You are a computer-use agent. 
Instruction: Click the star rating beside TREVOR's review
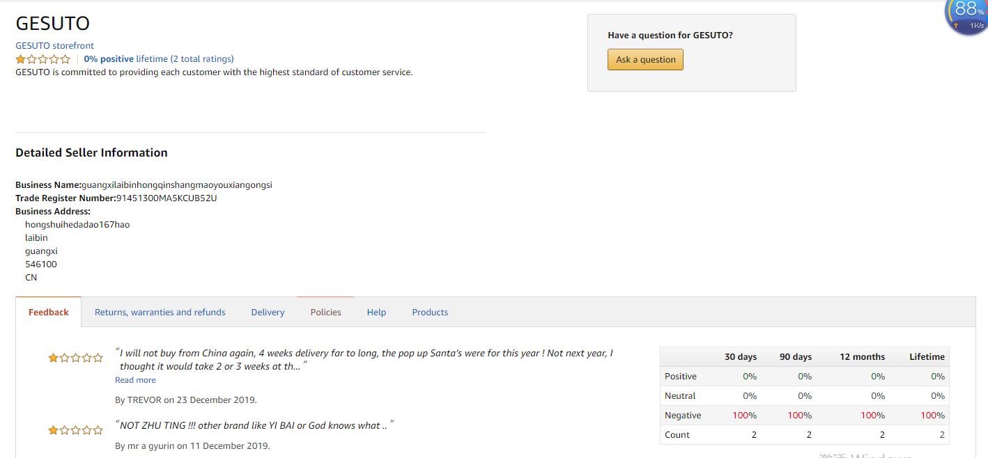click(x=75, y=358)
